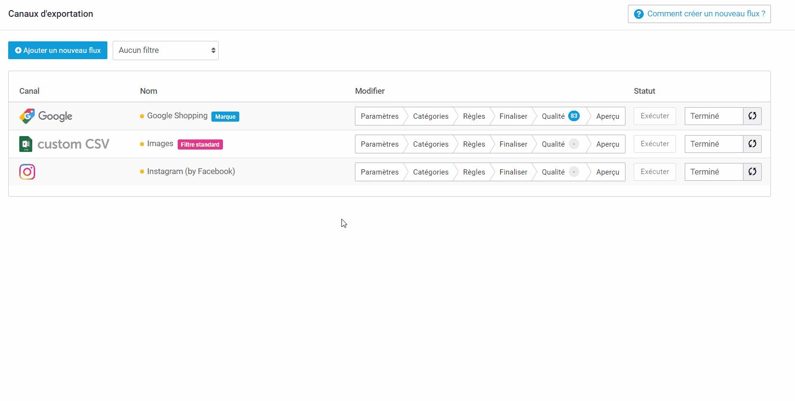Click the Statut column header
The height and width of the screenshot is (401, 795).
644,91
